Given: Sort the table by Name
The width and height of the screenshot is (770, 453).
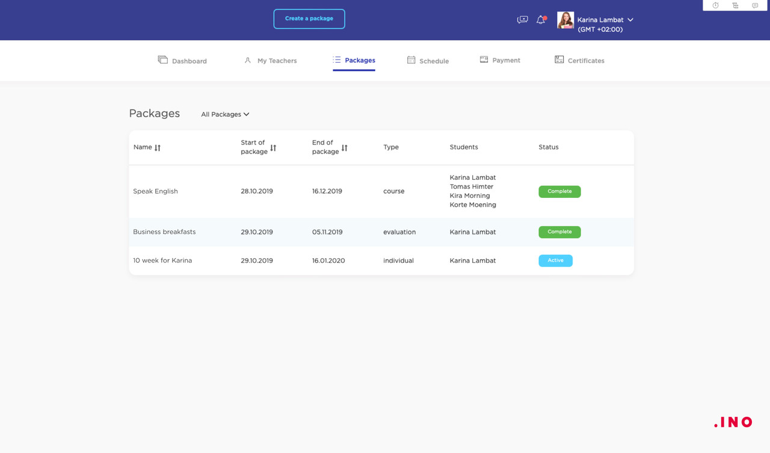Looking at the screenshot, I should point(158,147).
